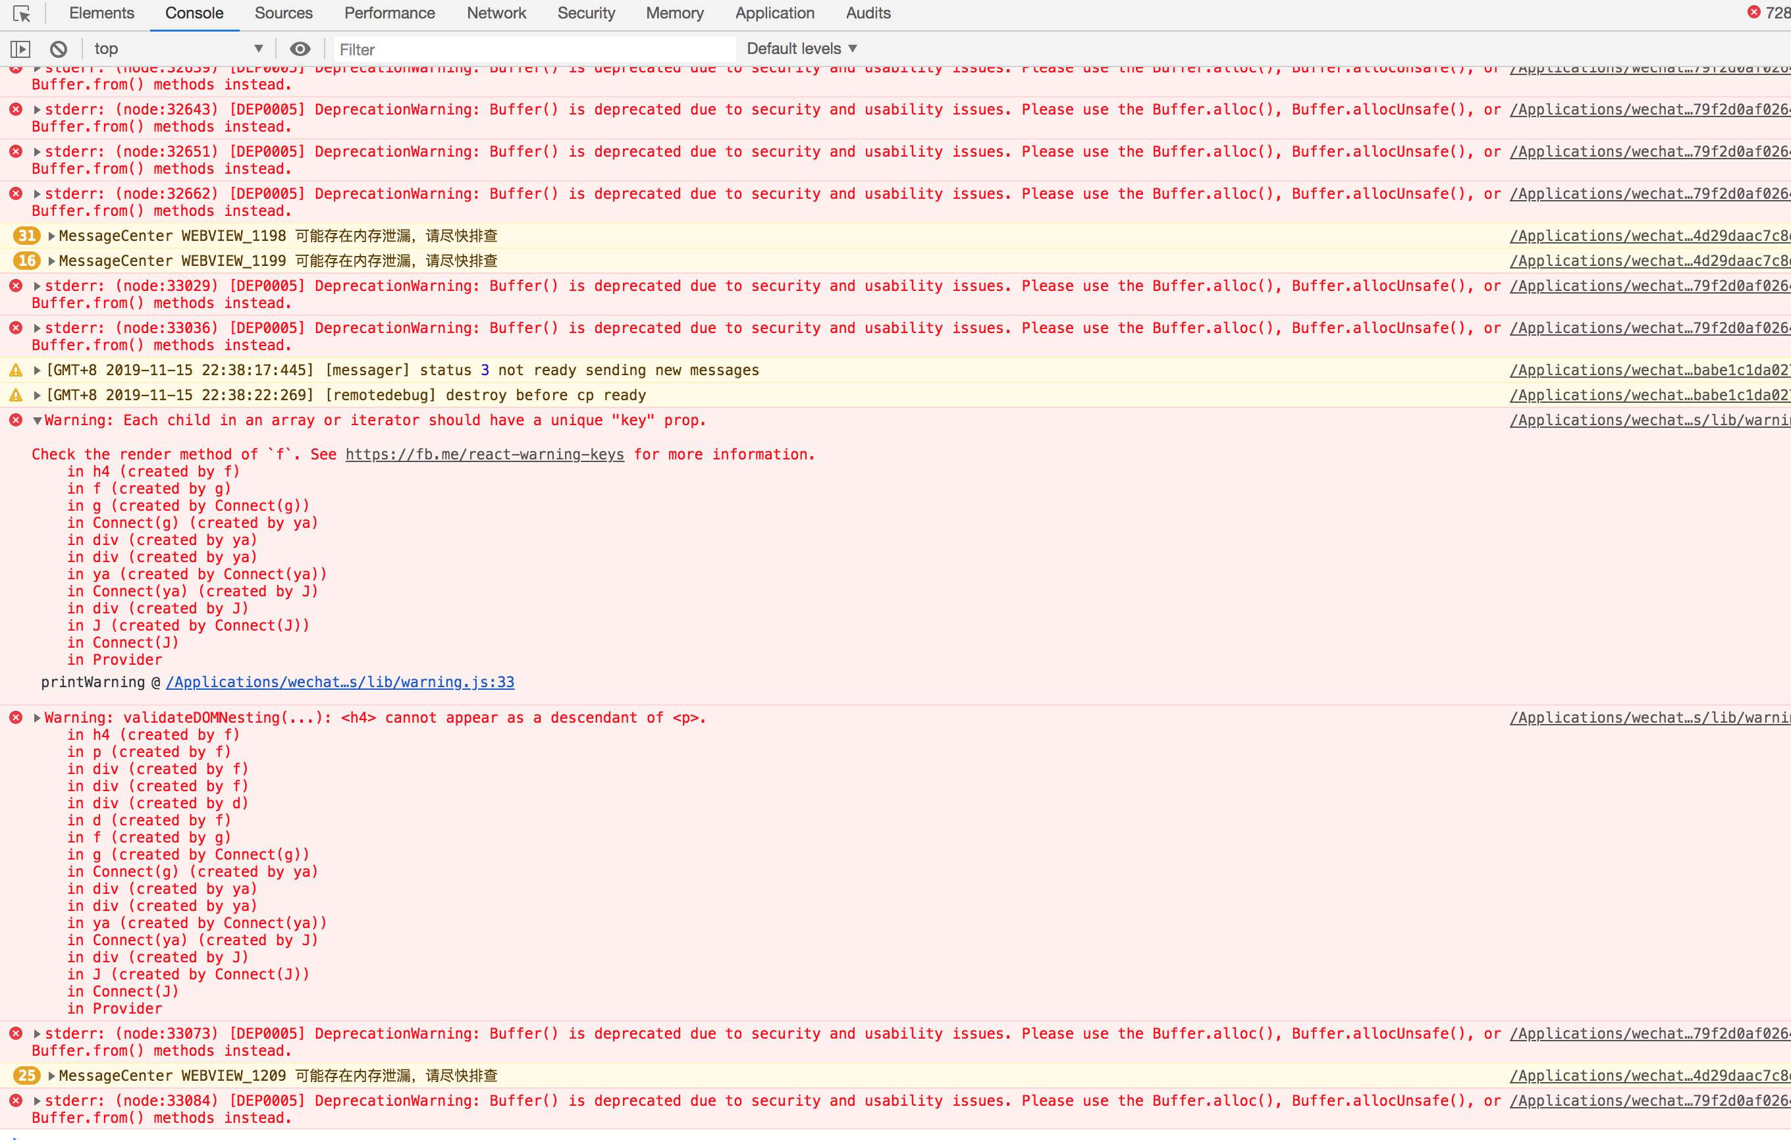Click the 16 repeat count badge
1791x1140 pixels.
tap(27, 262)
